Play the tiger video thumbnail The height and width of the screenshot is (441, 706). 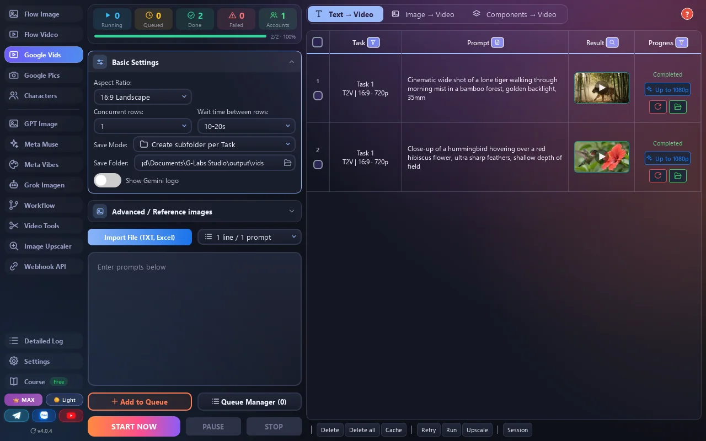point(602,88)
